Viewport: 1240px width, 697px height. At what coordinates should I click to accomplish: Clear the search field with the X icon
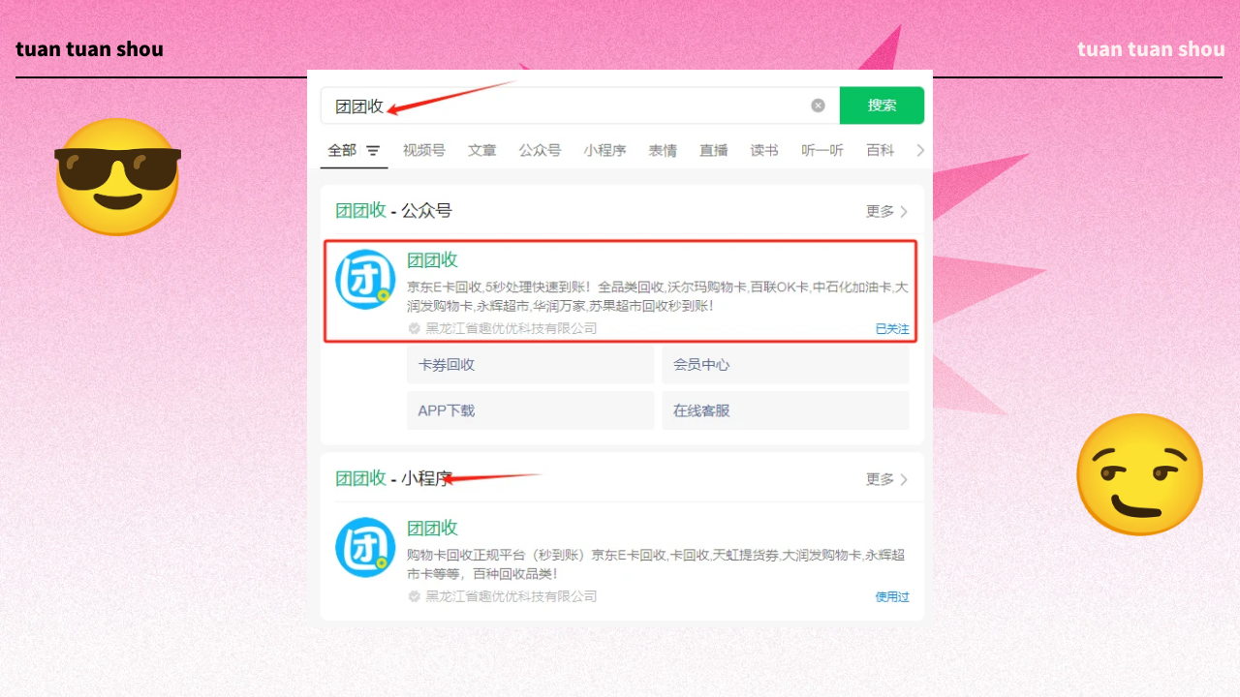(x=818, y=106)
